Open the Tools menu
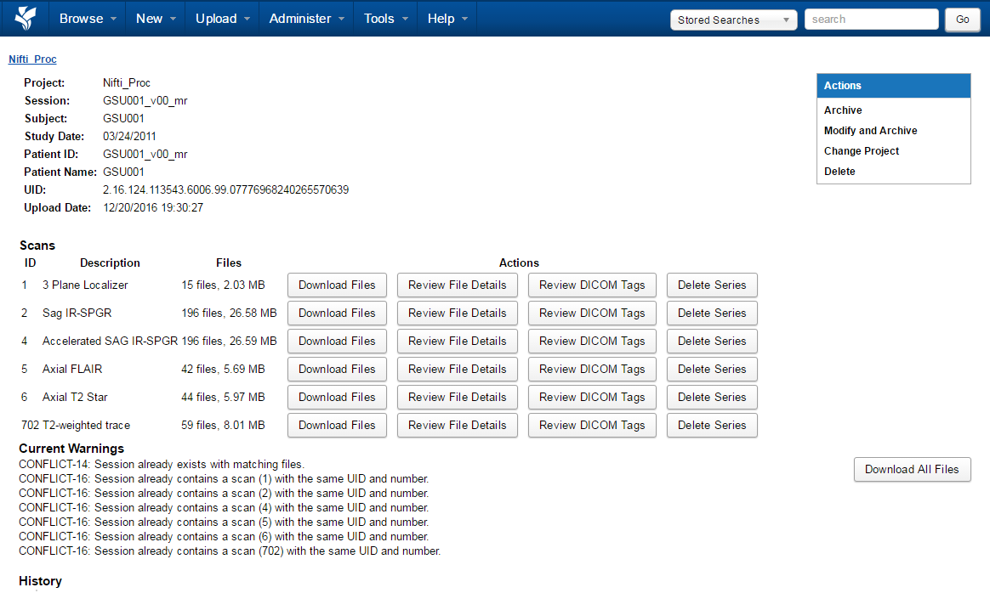The image size is (990, 610). point(385,19)
